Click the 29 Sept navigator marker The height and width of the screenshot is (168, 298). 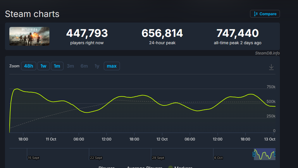pyautogui.click(x=158, y=158)
